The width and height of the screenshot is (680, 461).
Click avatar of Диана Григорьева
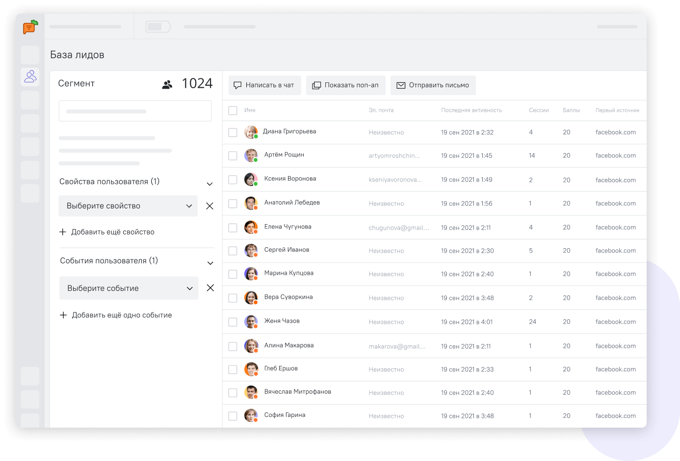[251, 132]
